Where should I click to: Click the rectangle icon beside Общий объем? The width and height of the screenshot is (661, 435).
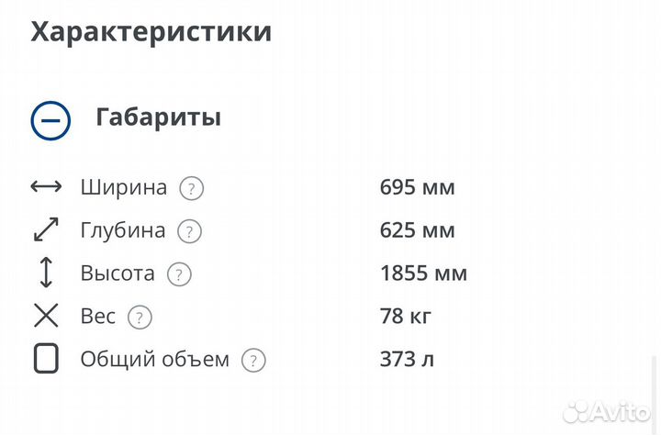(46, 359)
